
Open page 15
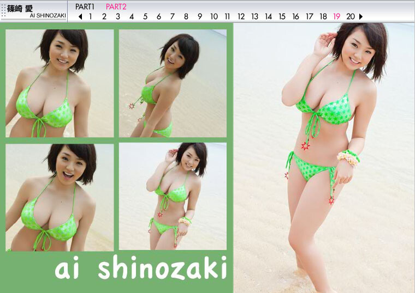coord(282,17)
